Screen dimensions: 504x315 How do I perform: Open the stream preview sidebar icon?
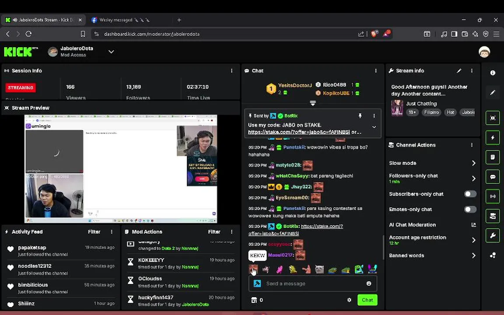point(493,118)
